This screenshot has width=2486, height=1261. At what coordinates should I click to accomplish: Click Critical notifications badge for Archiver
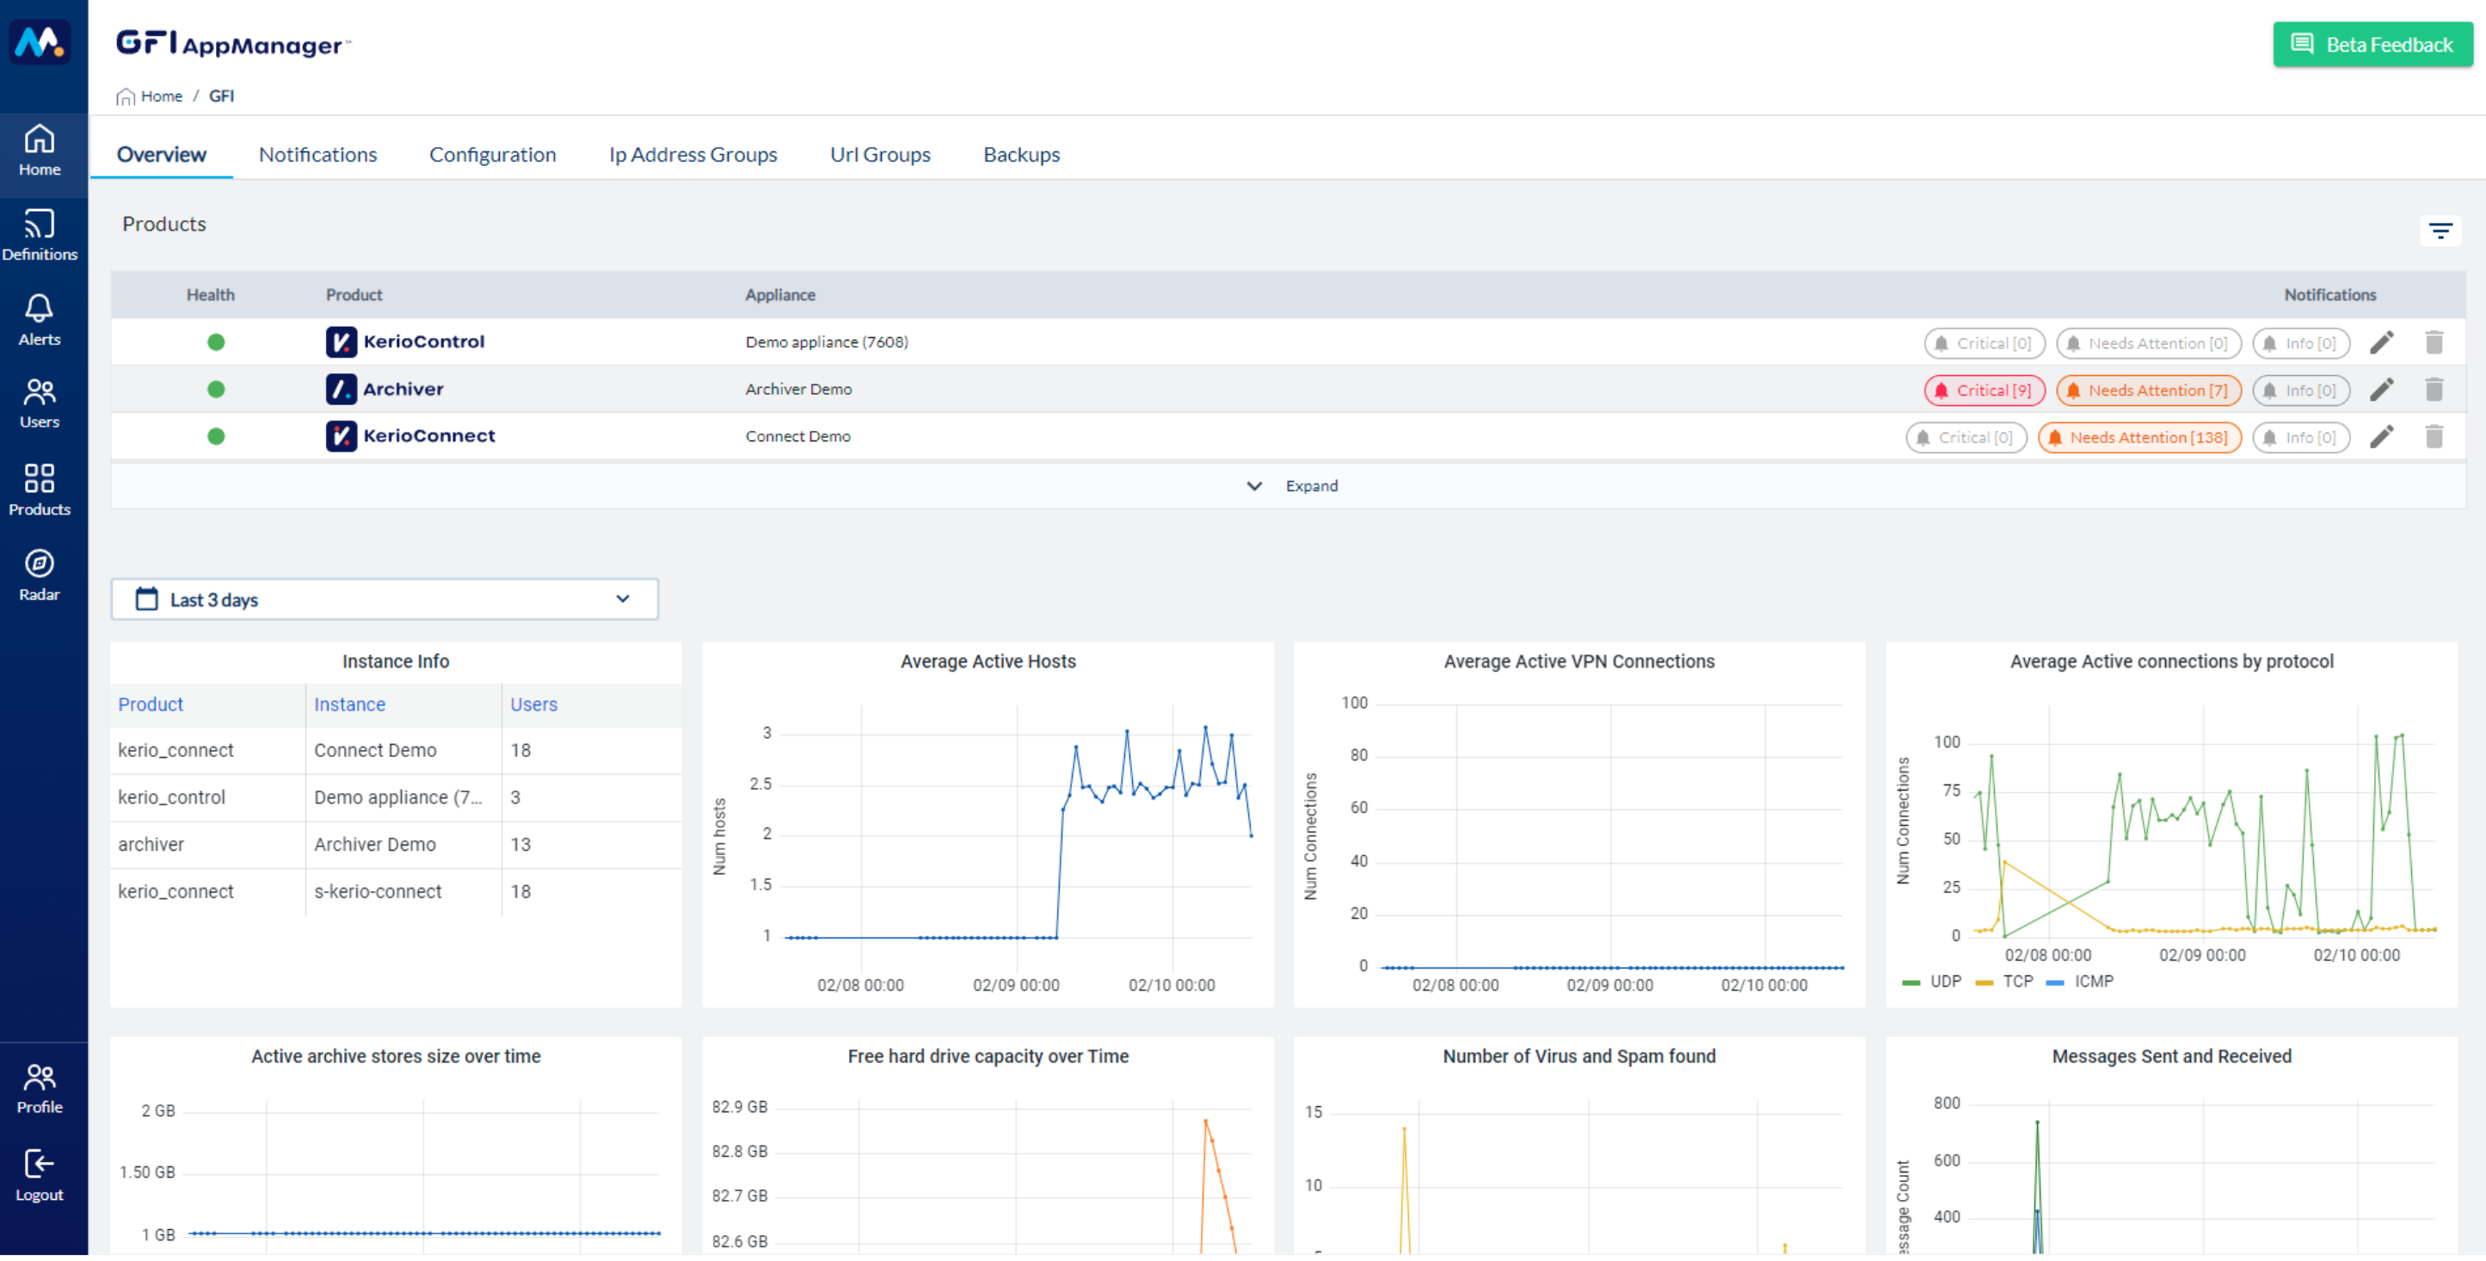click(x=1978, y=390)
